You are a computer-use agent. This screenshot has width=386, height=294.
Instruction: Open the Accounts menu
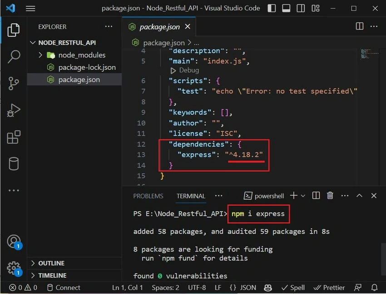point(14,242)
